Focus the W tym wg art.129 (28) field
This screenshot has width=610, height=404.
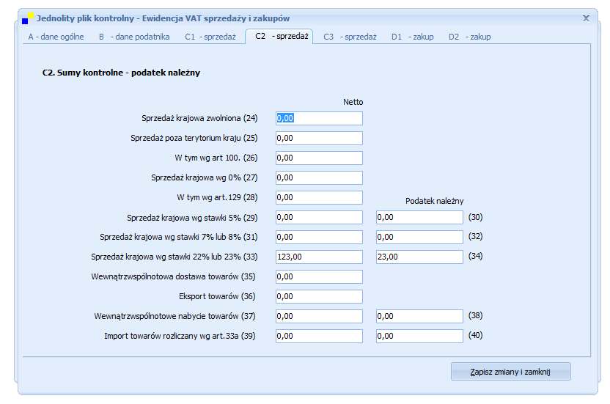(319, 198)
